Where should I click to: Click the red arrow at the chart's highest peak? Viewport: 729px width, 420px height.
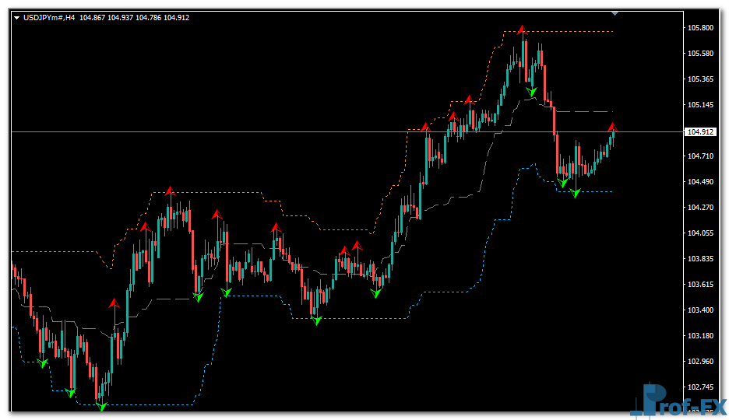(x=521, y=30)
